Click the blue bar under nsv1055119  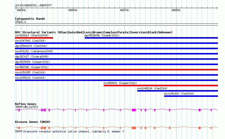116,80
